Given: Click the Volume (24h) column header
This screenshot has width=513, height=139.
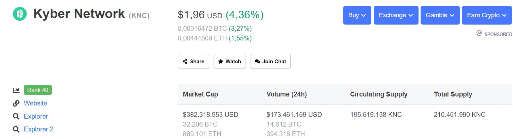Looking at the screenshot, I should click(287, 94).
